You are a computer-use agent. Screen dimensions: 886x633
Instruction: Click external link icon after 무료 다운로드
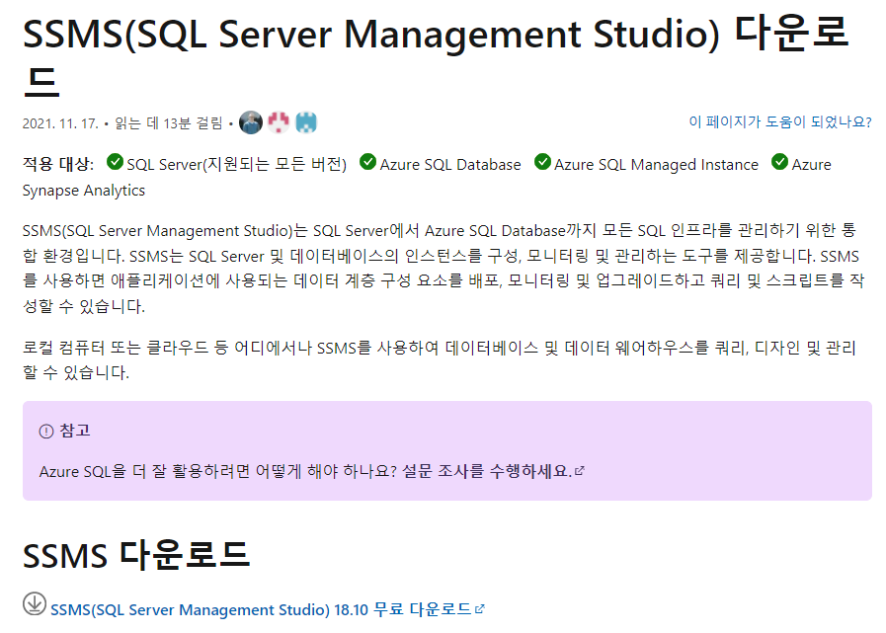point(480,608)
